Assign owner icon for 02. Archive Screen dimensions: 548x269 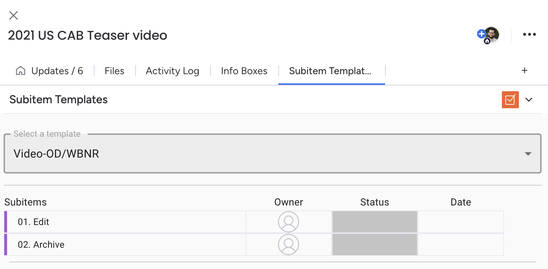click(x=288, y=245)
